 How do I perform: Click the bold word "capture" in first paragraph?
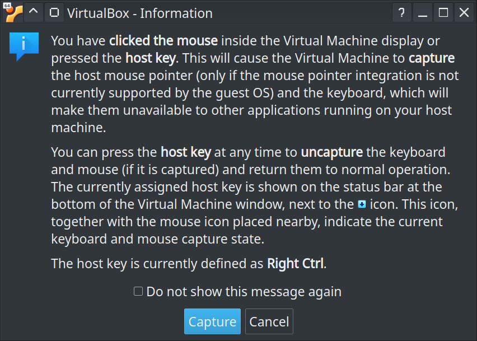431,58
